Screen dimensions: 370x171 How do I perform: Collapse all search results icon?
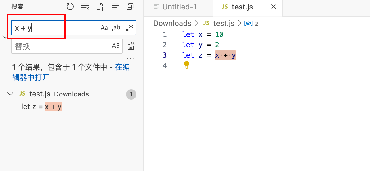(130, 7)
